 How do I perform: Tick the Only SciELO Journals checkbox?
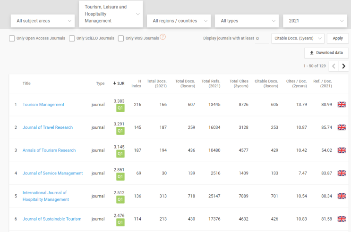pos(72,38)
